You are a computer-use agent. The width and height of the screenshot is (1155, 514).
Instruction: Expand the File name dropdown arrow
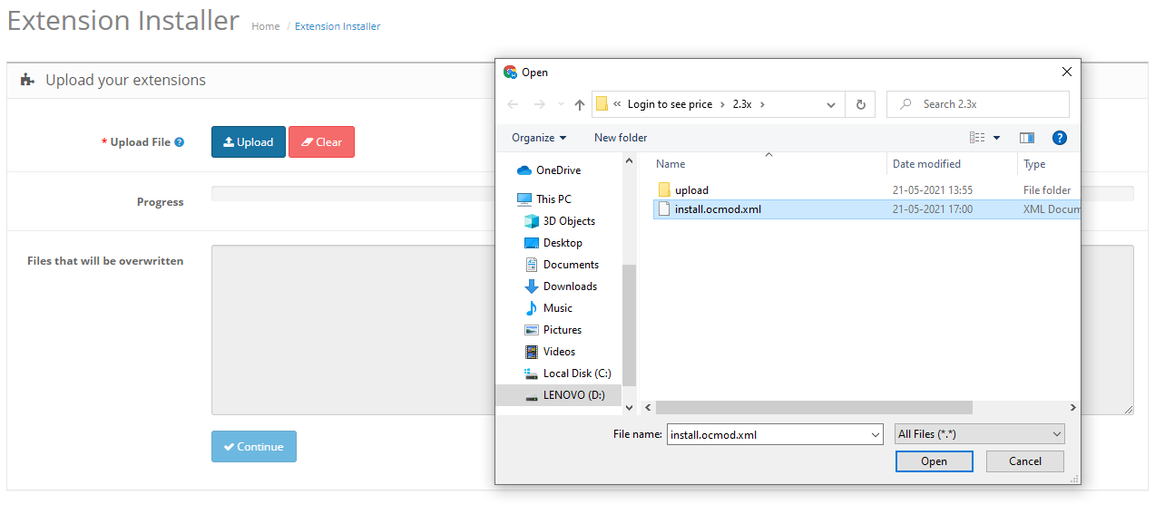(876, 434)
